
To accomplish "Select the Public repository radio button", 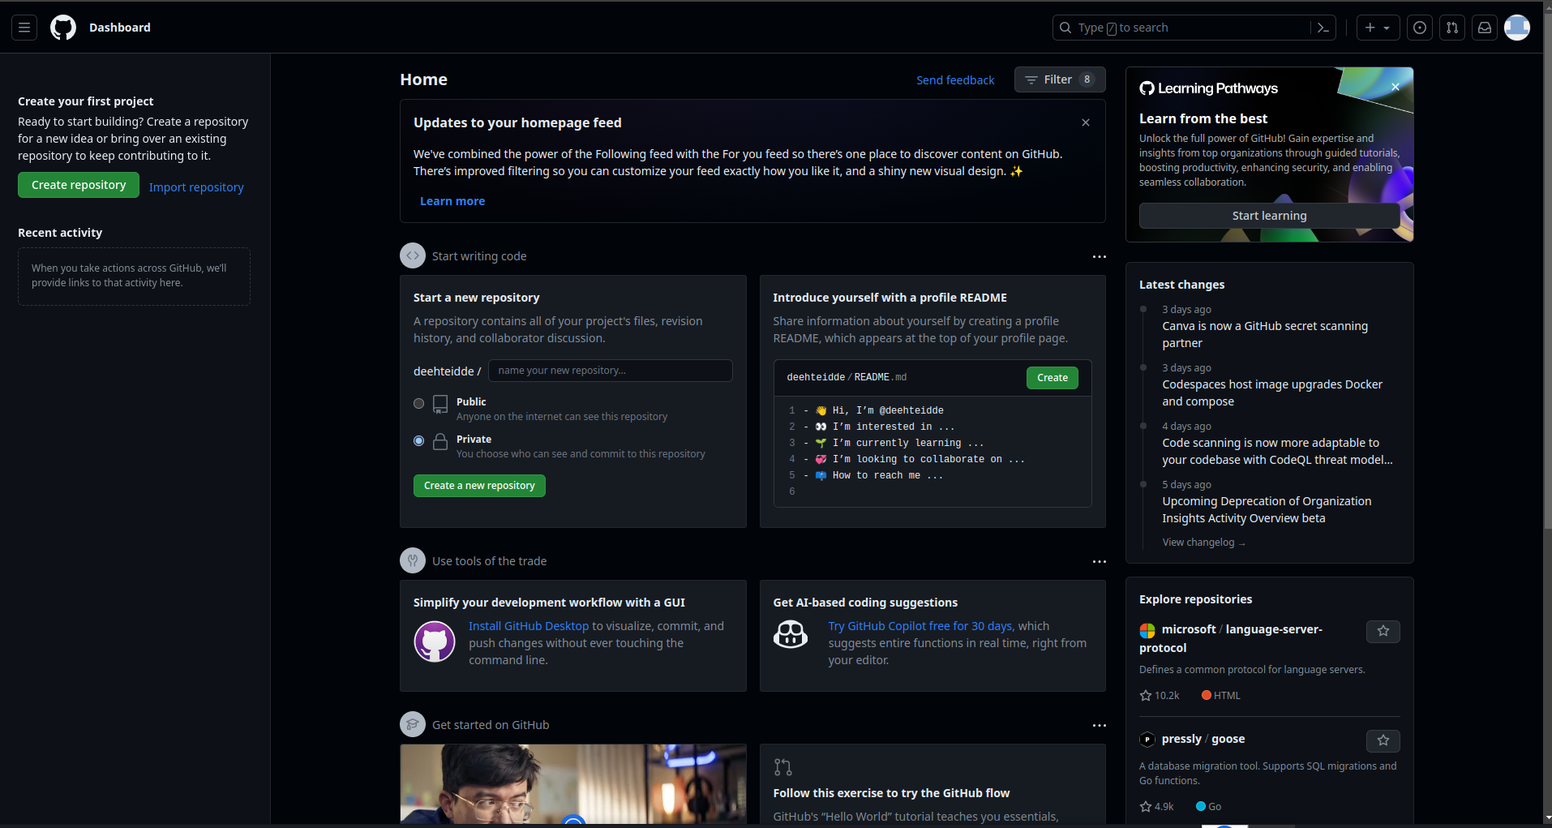I will (x=419, y=404).
